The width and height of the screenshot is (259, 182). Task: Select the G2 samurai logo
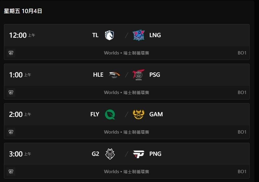(110, 154)
